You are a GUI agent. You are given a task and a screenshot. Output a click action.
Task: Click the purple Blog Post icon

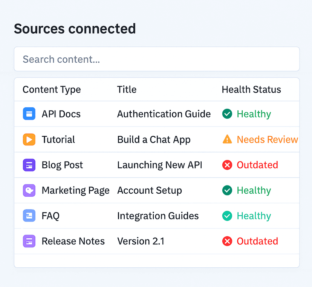click(29, 165)
